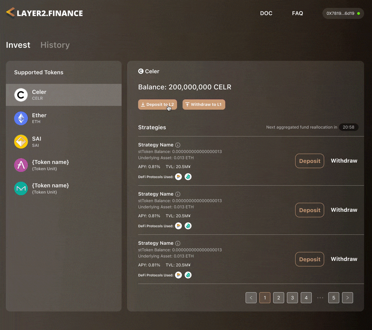This screenshot has width=372, height=330.
Task: Click the purple A token icon
Action: pyautogui.click(x=21, y=165)
